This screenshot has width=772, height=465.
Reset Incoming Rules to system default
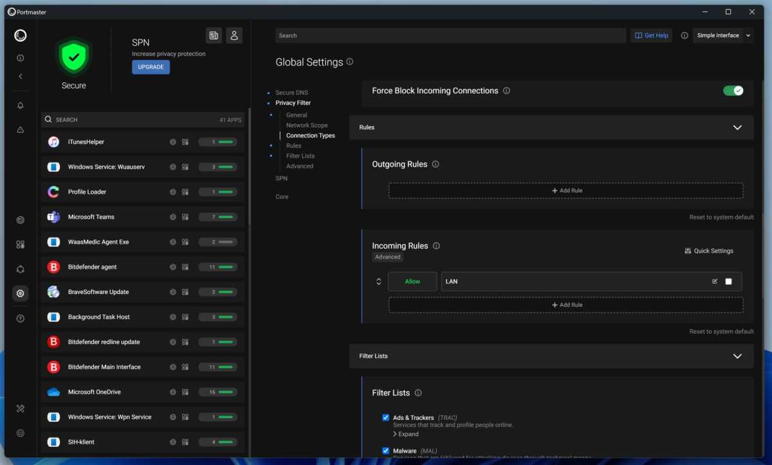pyautogui.click(x=721, y=332)
